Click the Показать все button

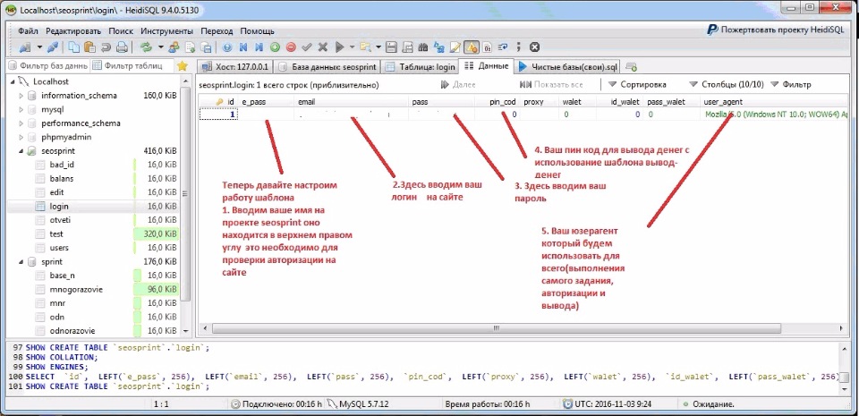coord(551,85)
